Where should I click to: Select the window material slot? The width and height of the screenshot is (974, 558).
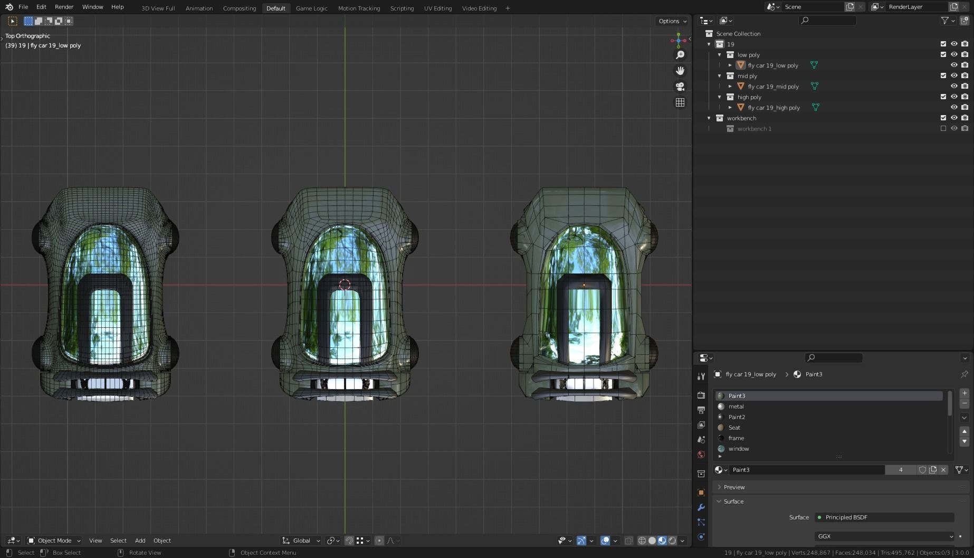(738, 449)
